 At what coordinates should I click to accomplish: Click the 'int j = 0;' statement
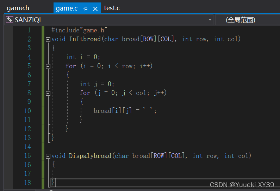(97, 84)
